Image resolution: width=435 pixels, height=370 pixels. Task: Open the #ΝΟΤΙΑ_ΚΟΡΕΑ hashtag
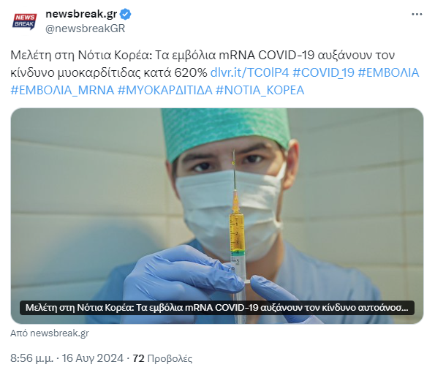[260, 90]
